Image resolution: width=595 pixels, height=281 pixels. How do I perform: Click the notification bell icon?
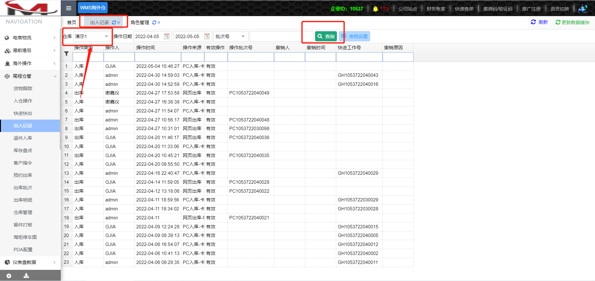click(375, 9)
